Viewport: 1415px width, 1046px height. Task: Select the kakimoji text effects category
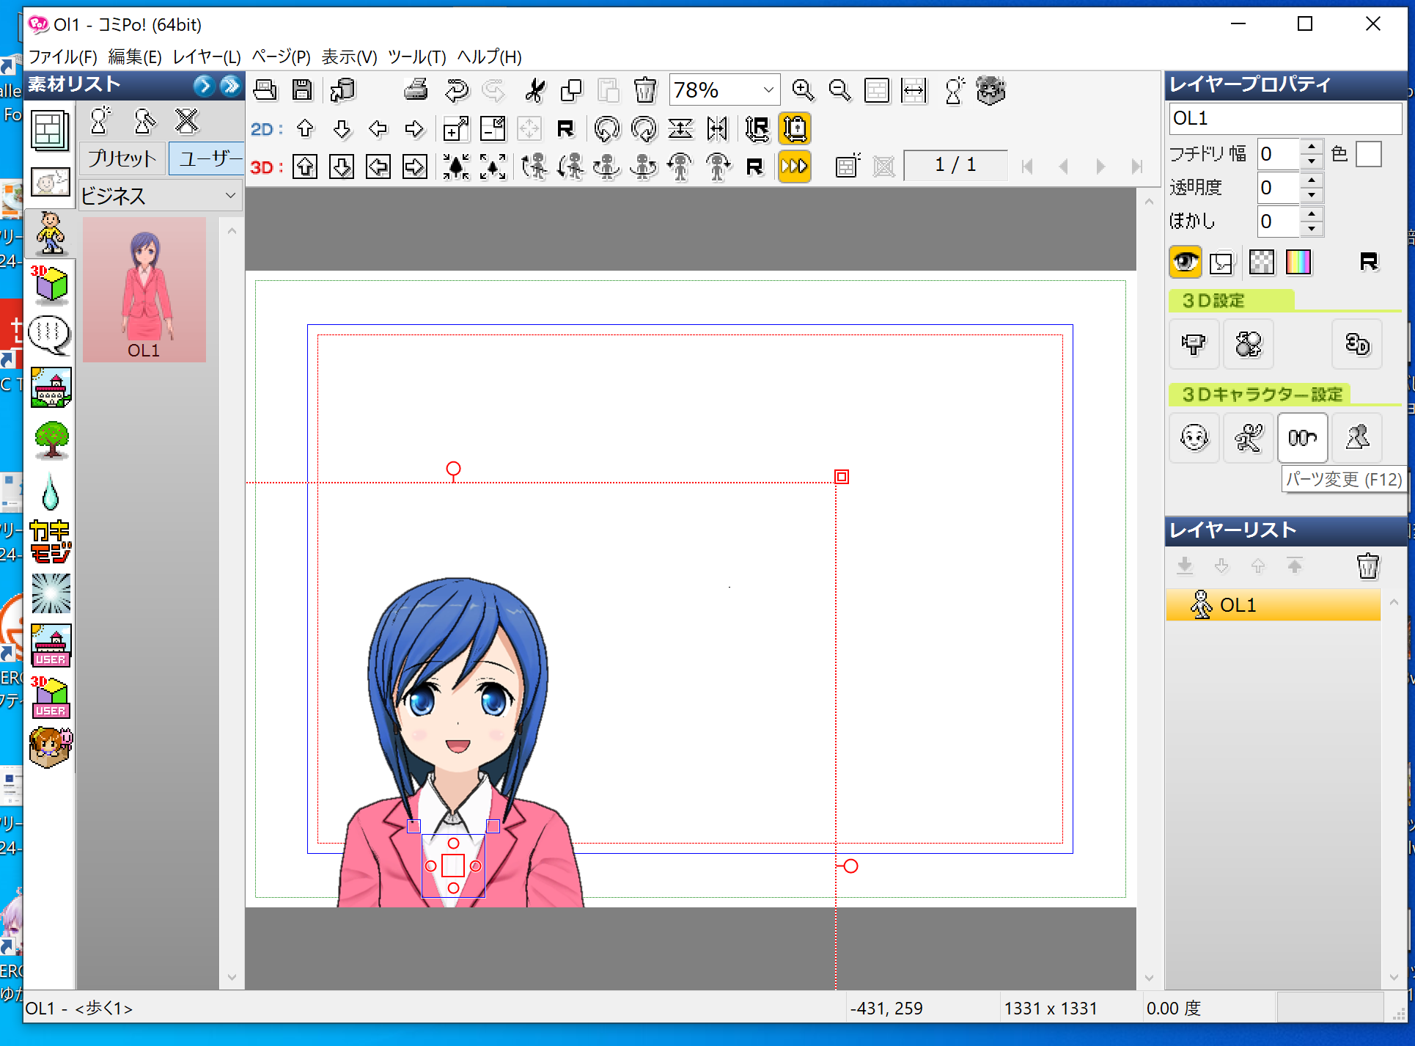tap(50, 541)
